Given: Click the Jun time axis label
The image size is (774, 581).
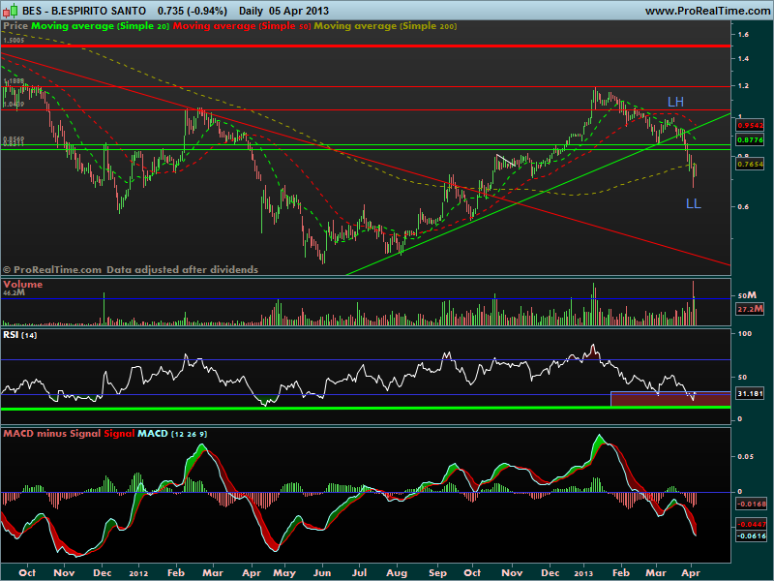Looking at the screenshot, I should click(x=322, y=572).
